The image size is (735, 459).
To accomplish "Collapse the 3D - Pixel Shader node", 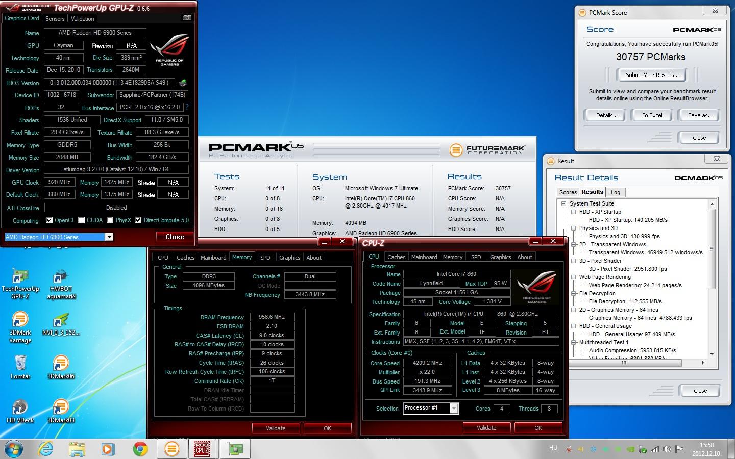I will click(x=574, y=261).
